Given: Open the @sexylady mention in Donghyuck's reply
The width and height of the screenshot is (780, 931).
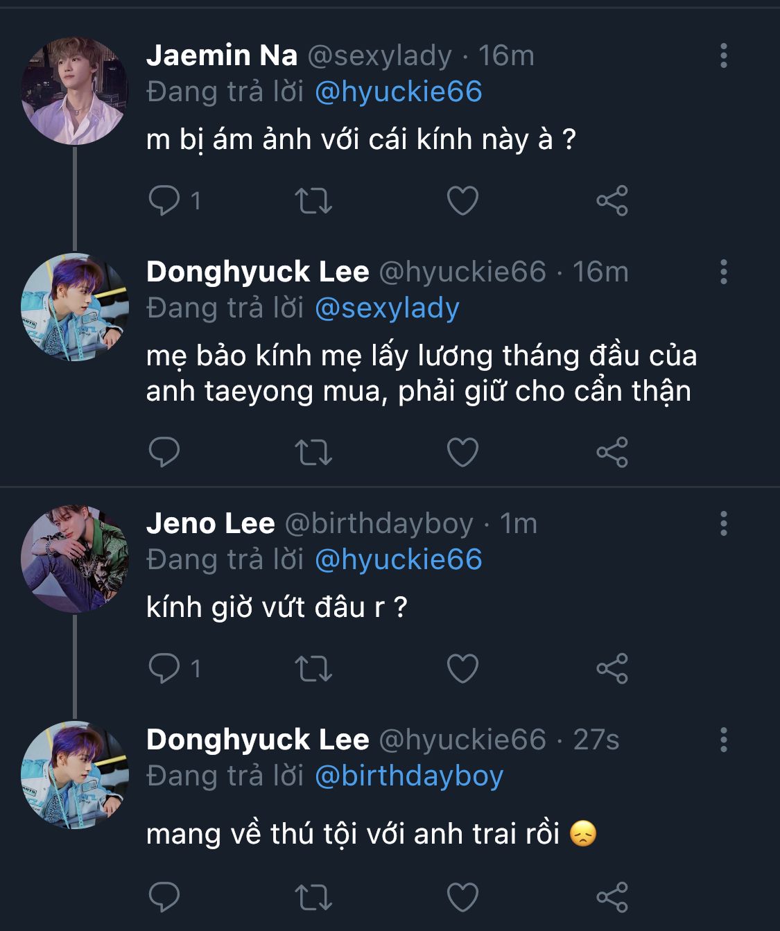Looking at the screenshot, I should 387,308.
